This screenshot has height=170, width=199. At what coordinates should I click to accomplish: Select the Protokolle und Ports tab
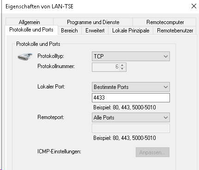point(31,30)
